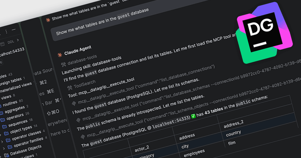Select the views 8 tree row

8,97
